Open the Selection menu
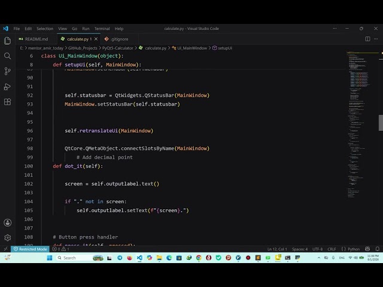 (x=45, y=29)
